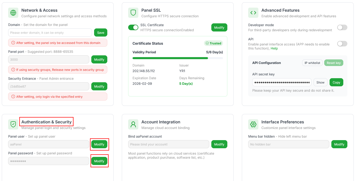This screenshot has height=181, width=355.
Task: Click the globe icon beside Network & Access
Action: click(x=13, y=13)
